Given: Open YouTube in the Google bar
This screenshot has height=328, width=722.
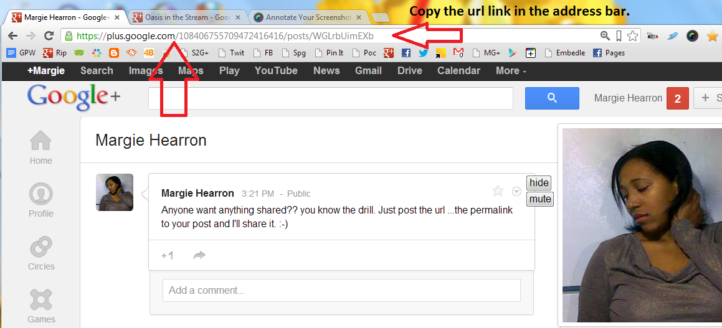Looking at the screenshot, I should coord(276,71).
